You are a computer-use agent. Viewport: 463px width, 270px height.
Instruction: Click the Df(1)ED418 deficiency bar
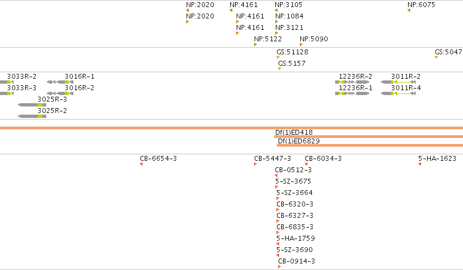[x=368, y=136]
